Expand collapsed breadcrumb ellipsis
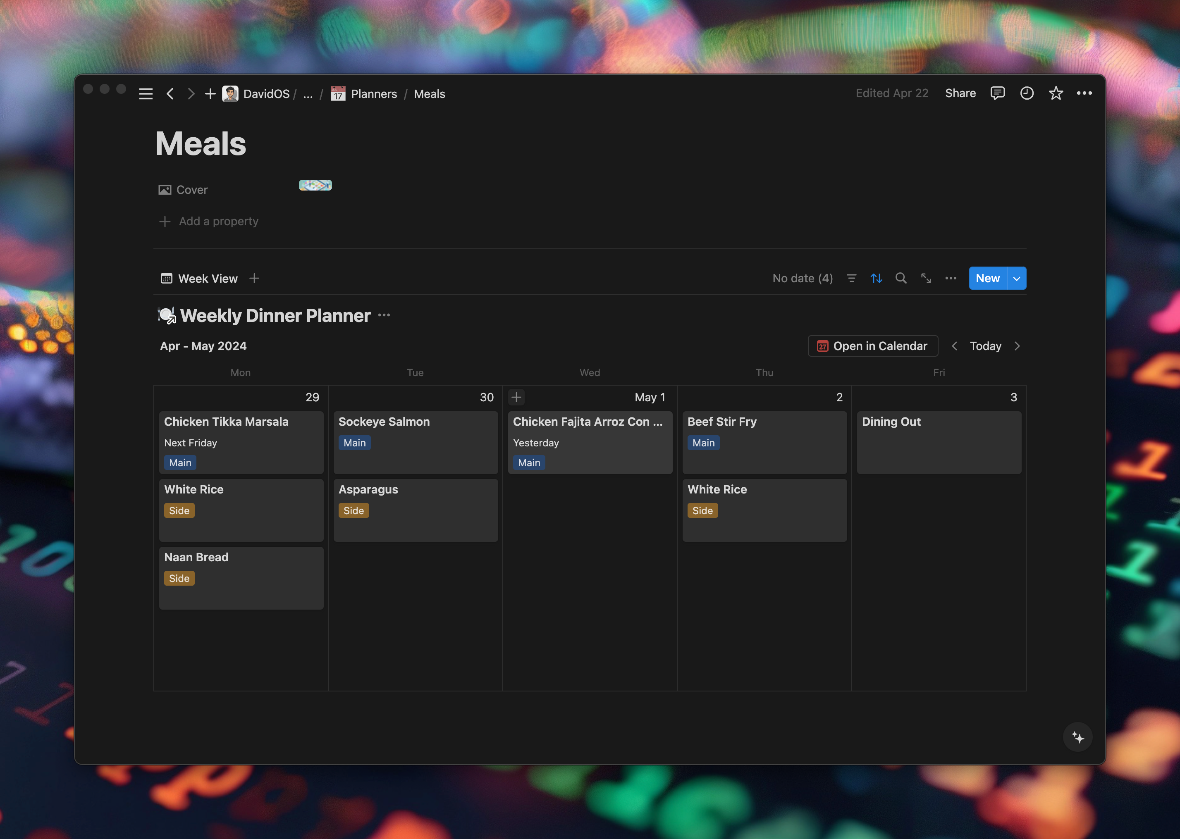 pos(308,94)
